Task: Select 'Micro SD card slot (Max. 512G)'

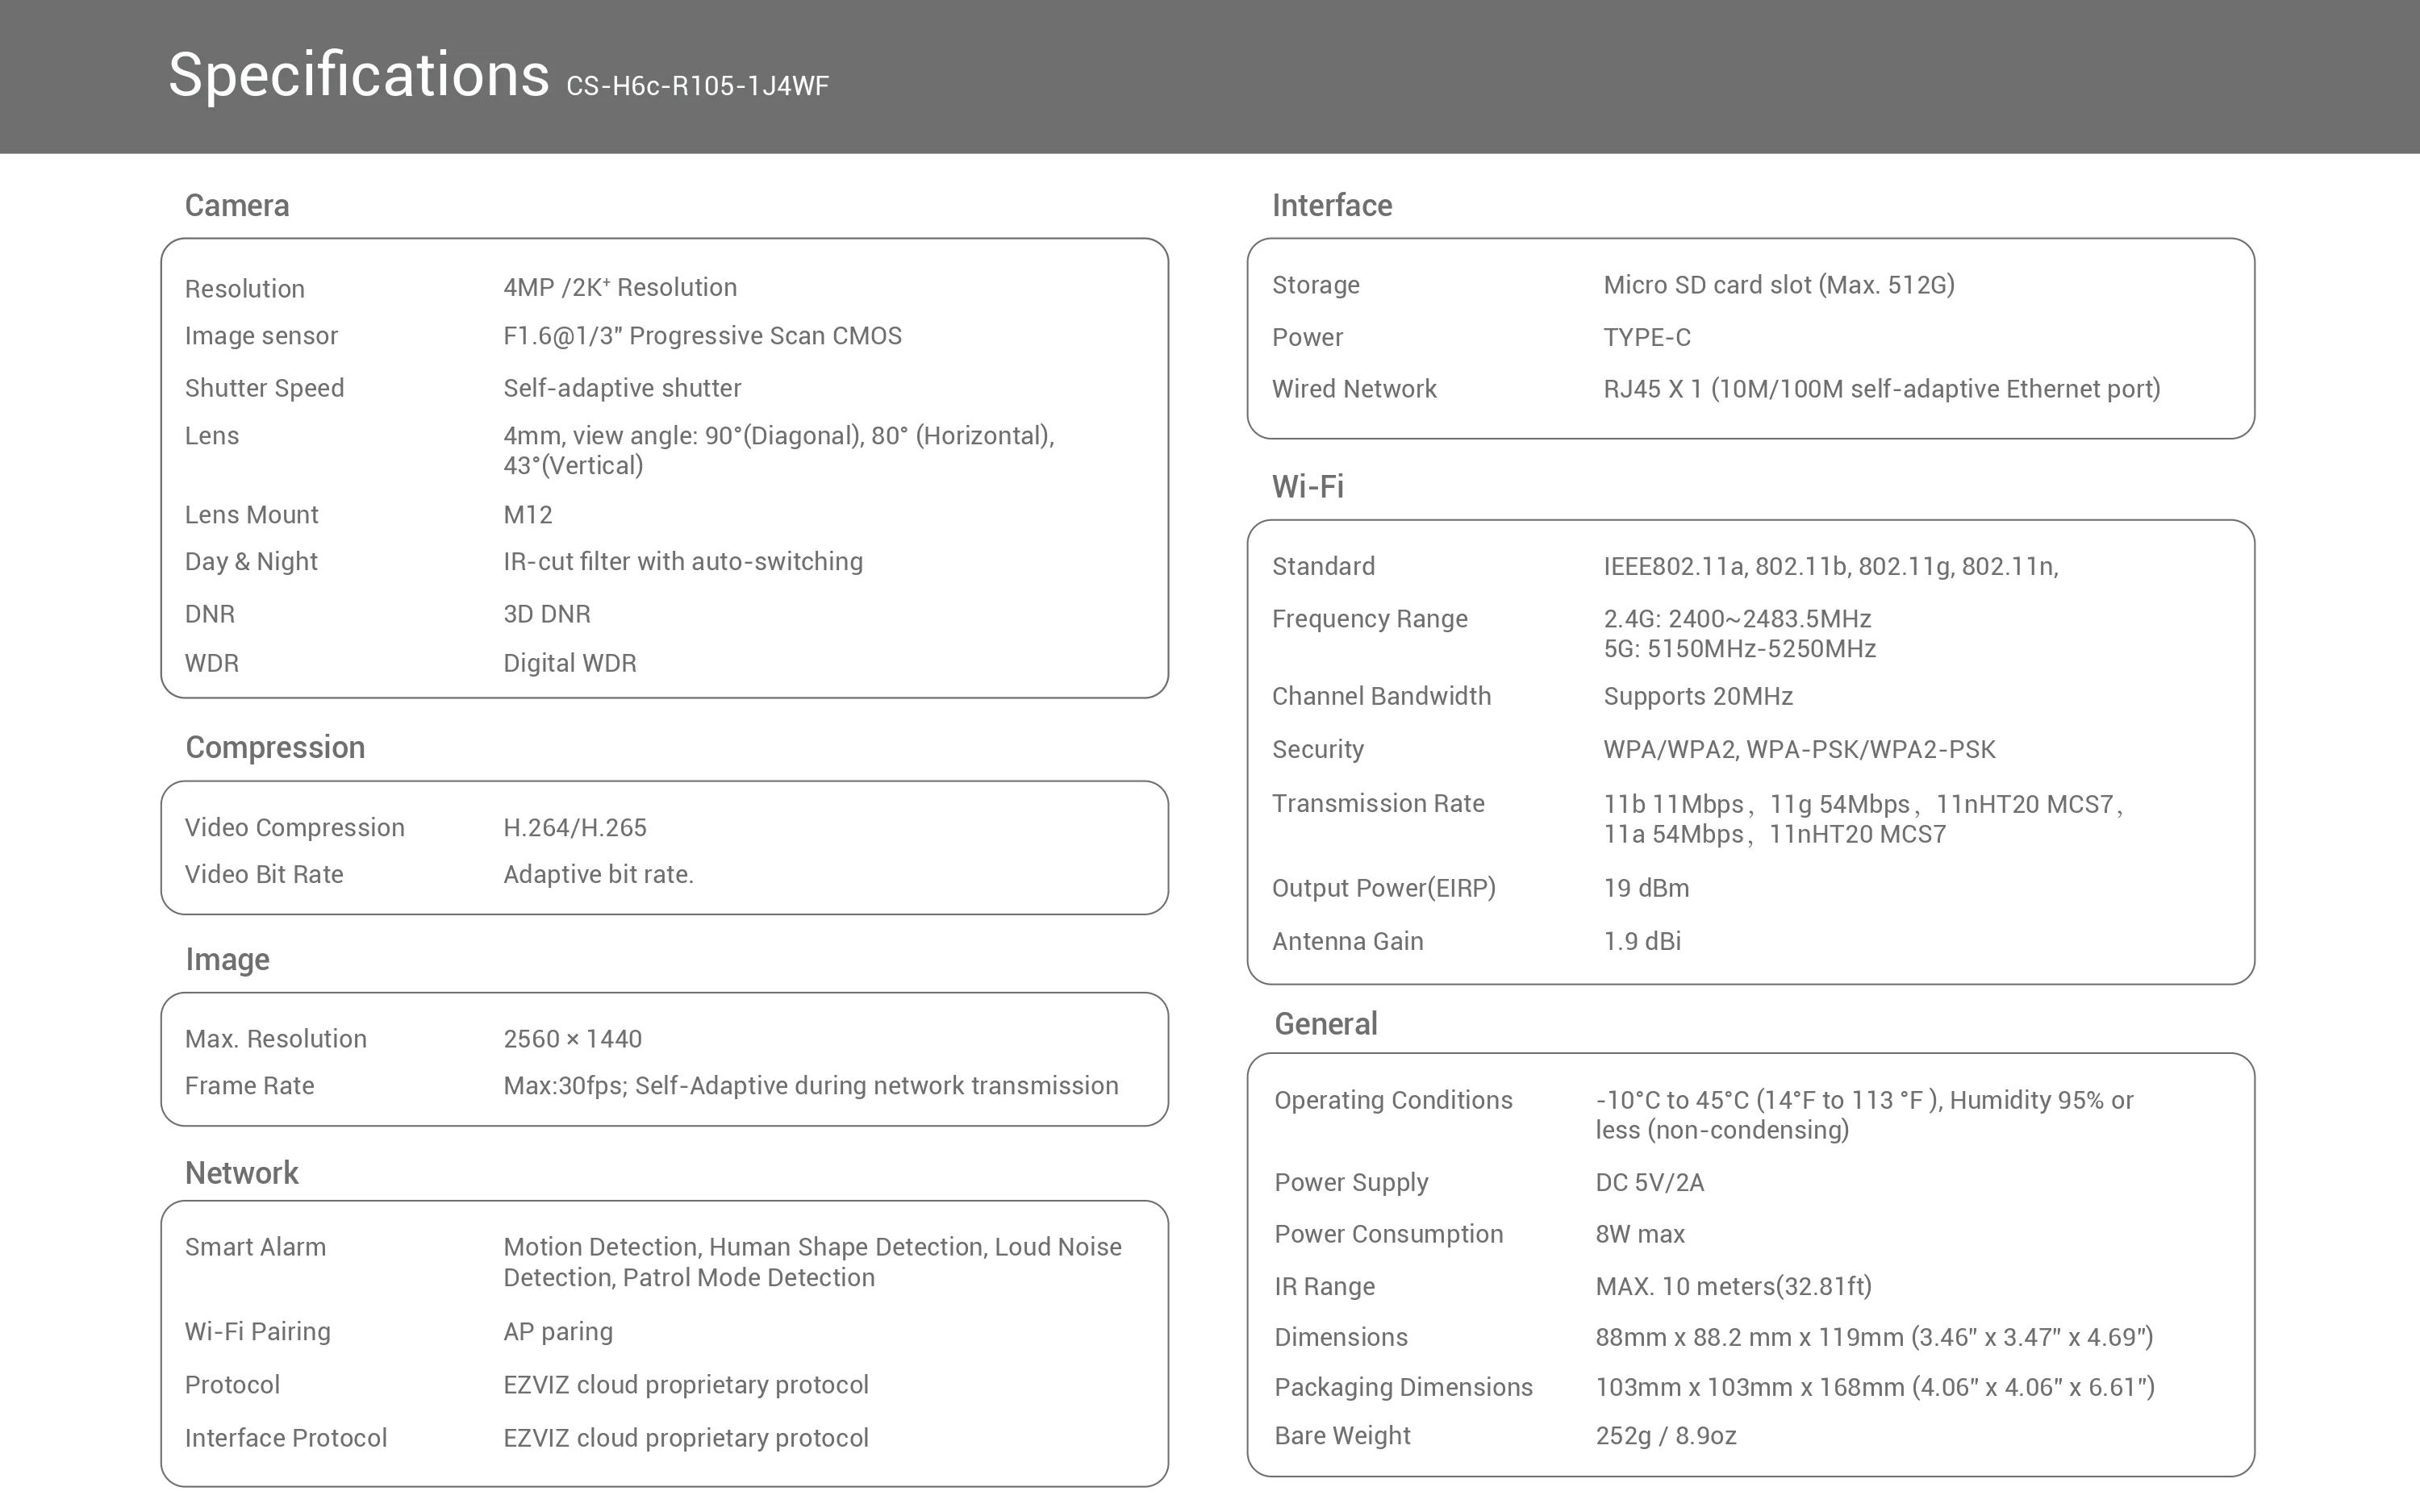Action: click(x=1779, y=285)
